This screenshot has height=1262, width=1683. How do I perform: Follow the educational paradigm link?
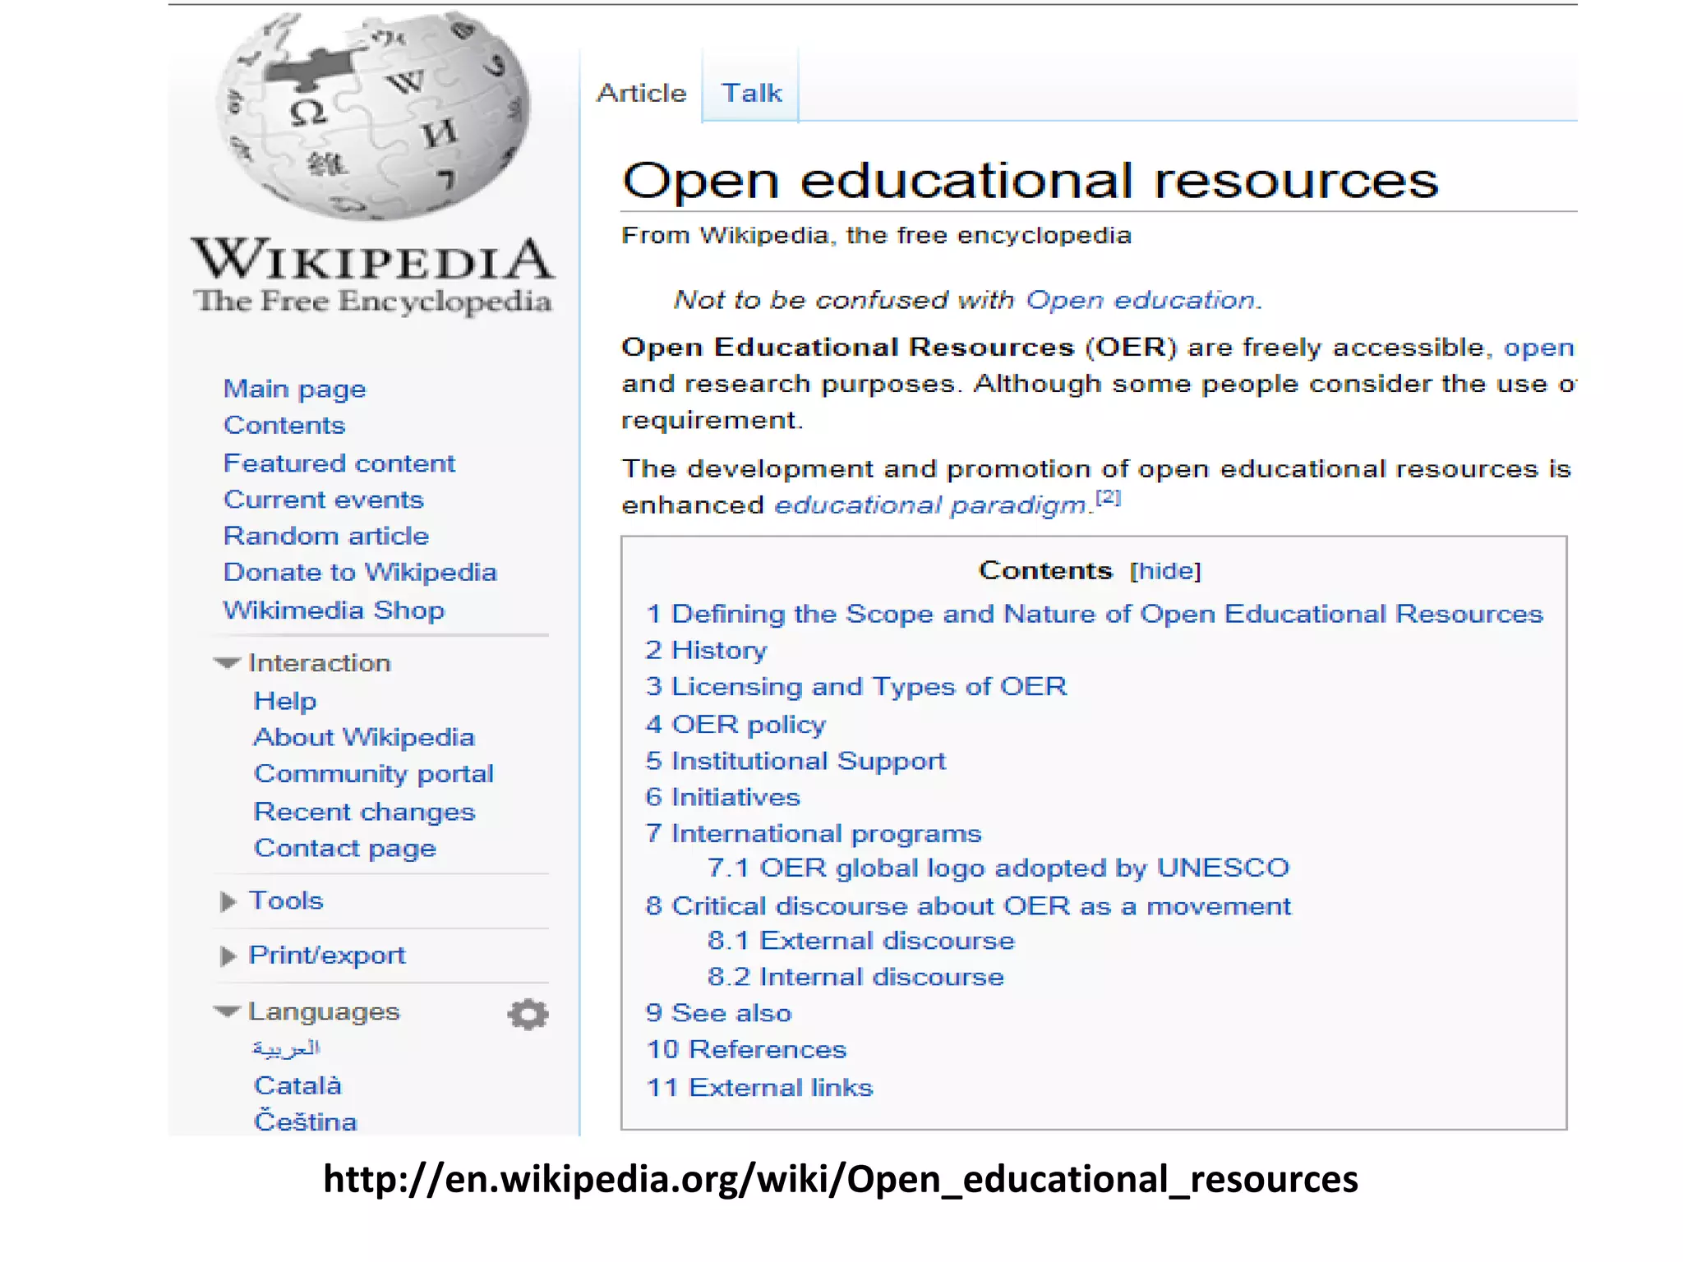pyautogui.click(x=930, y=505)
